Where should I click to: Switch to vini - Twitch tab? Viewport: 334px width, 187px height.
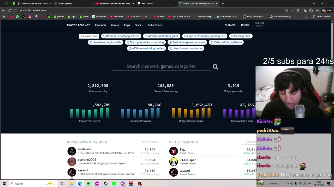point(156,3)
